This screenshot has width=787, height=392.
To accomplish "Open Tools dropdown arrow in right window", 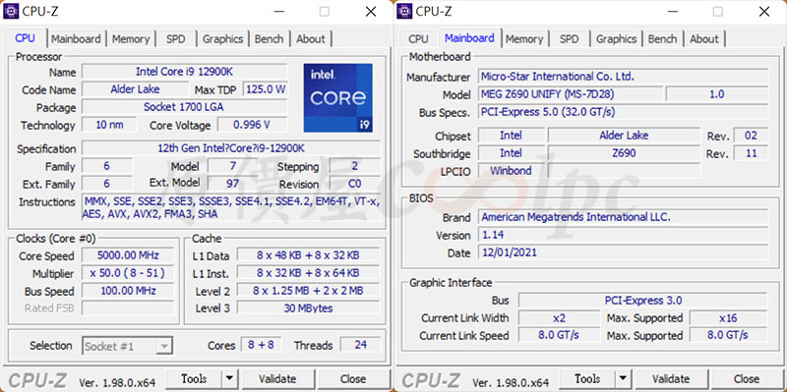I will [623, 379].
